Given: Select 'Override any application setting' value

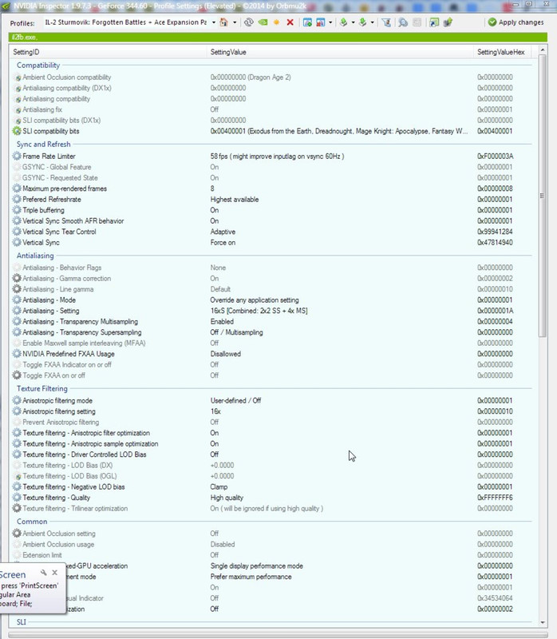Looking at the screenshot, I should click(x=255, y=300).
